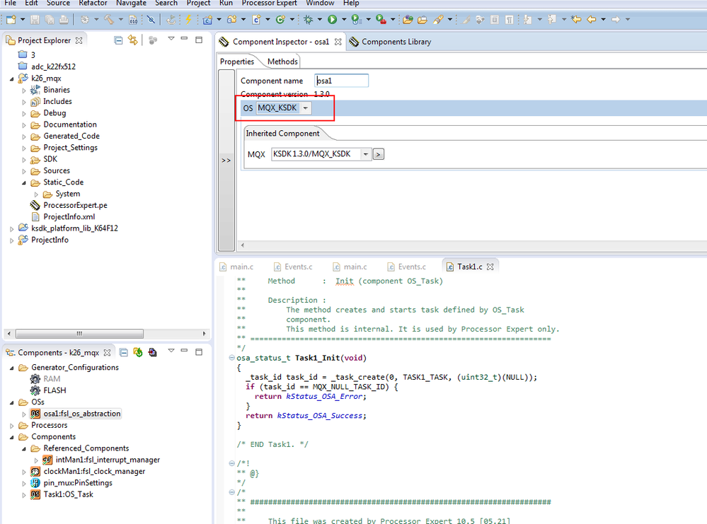Close the Project Explorer view tab
The height and width of the screenshot is (524, 707).
[x=79, y=40]
